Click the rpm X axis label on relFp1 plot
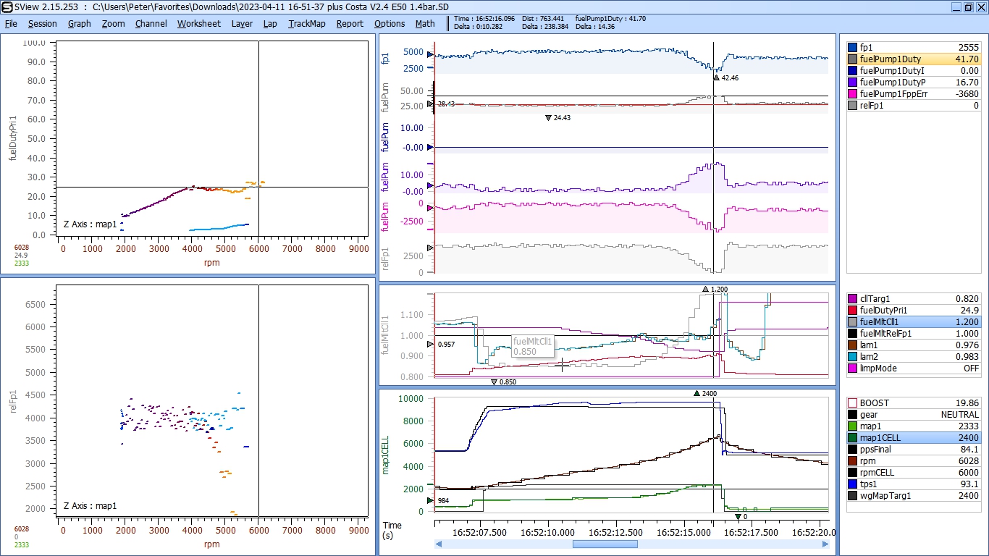Viewport: 989px width, 556px height. click(211, 544)
